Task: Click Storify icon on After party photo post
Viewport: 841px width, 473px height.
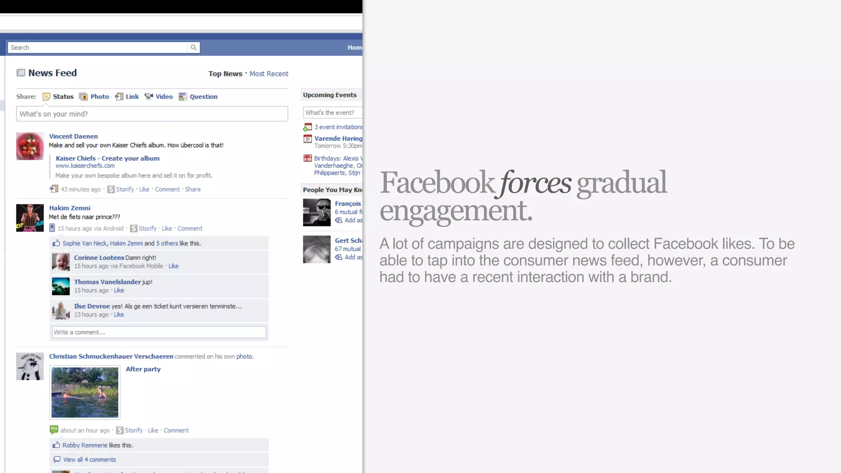Action: tap(119, 430)
